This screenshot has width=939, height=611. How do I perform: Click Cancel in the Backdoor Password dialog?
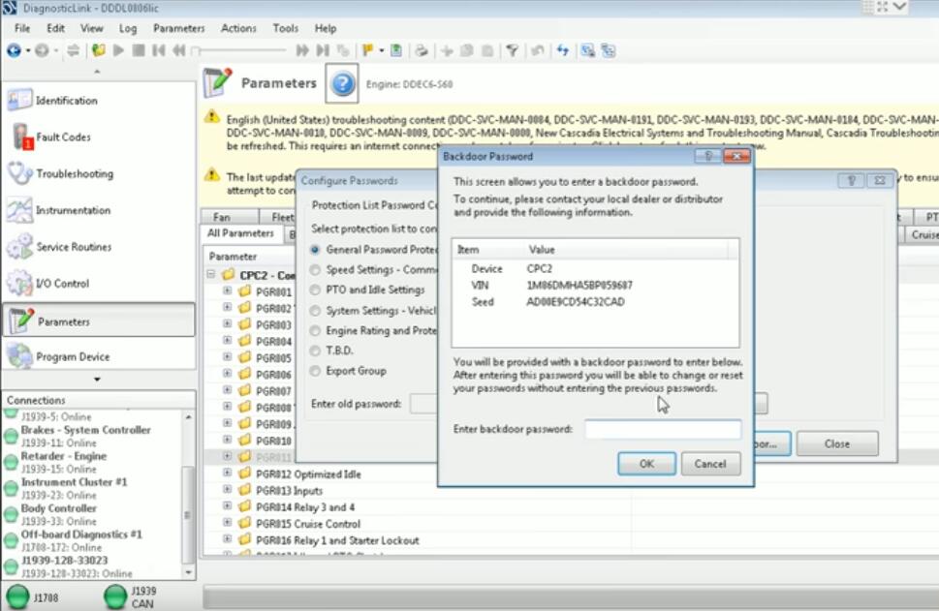tap(710, 464)
